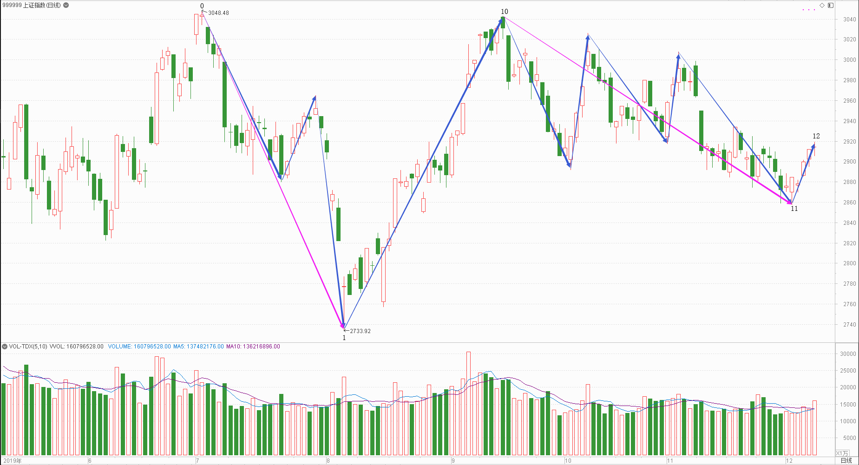Click wave label 1 below the low
This screenshot has height=465, width=859.
[x=344, y=338]
